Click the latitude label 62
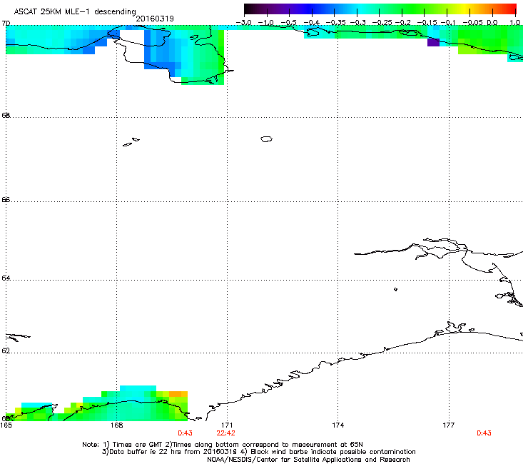528x464 pixels. (x=6, y=350)
